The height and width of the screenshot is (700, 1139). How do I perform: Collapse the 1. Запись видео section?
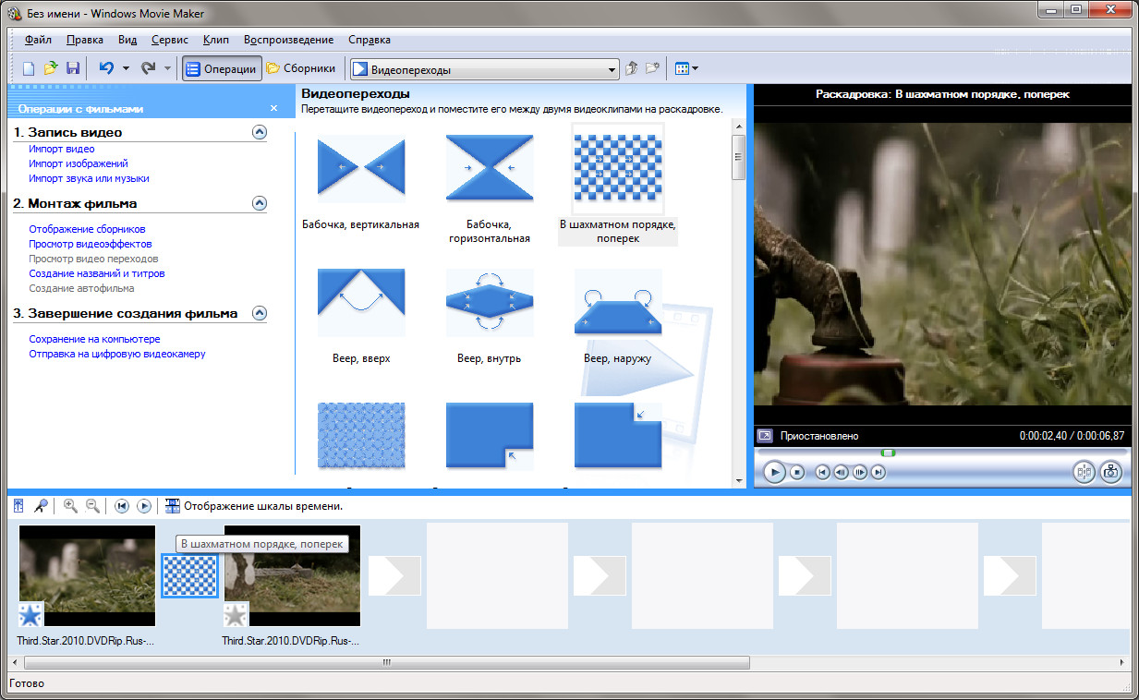pyautogui.click(x=260, y=132)
